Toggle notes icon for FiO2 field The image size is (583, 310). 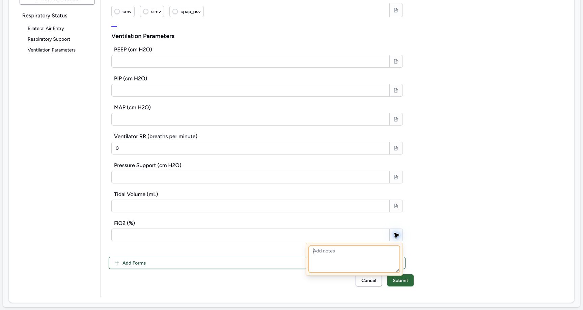click(x=396, y=235)
